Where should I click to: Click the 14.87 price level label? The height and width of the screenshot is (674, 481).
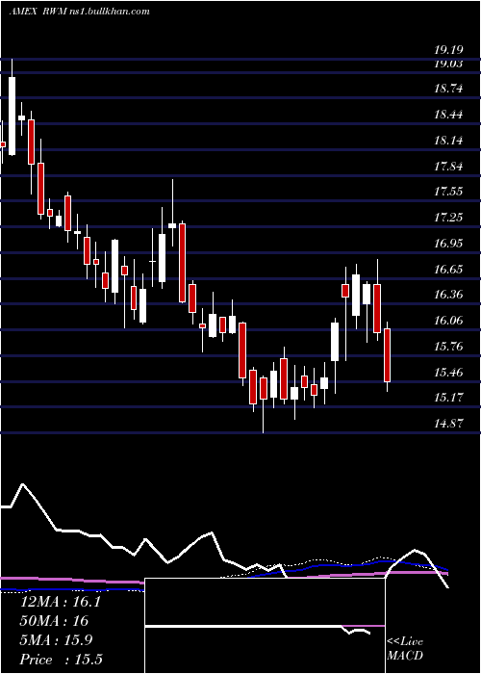click(448, 424)
